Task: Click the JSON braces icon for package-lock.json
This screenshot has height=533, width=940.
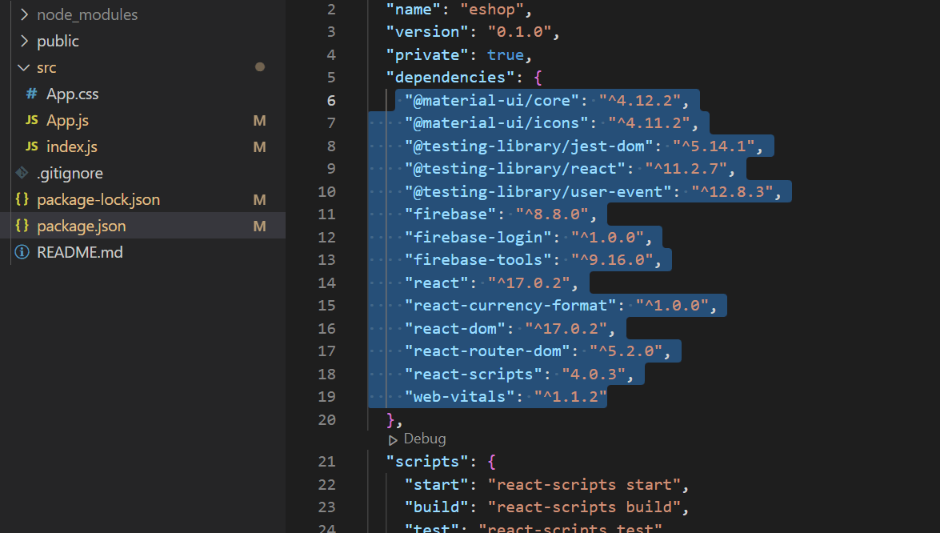Action: tap(22, 199)
